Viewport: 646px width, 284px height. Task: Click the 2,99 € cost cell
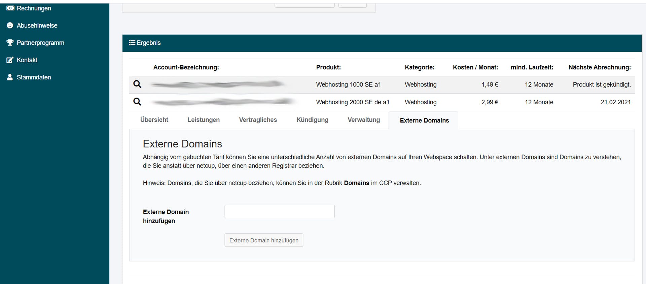490,102
